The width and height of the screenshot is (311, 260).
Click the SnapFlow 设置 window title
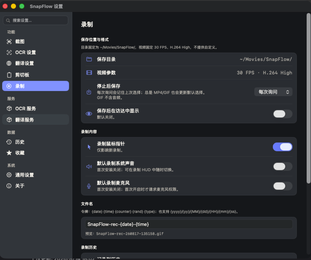pyautogui.click(x=46, y=6)
